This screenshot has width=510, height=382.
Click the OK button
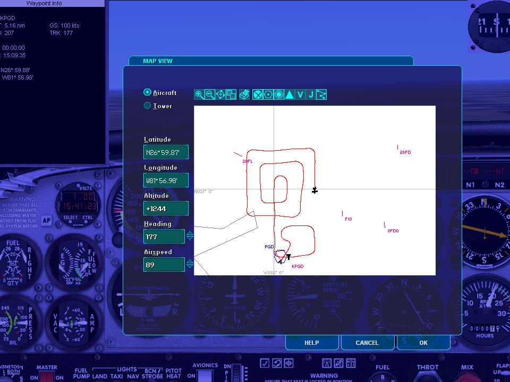pyautogui.click(x=423, y=343)
